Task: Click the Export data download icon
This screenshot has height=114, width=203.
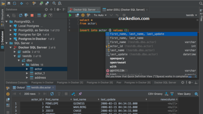Action: tap(166, 94)
